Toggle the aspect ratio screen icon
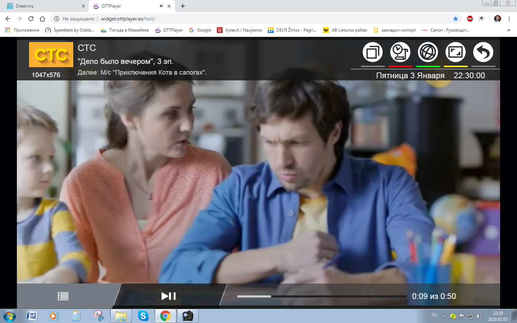517x323 pixels. [x=456, y=52]
